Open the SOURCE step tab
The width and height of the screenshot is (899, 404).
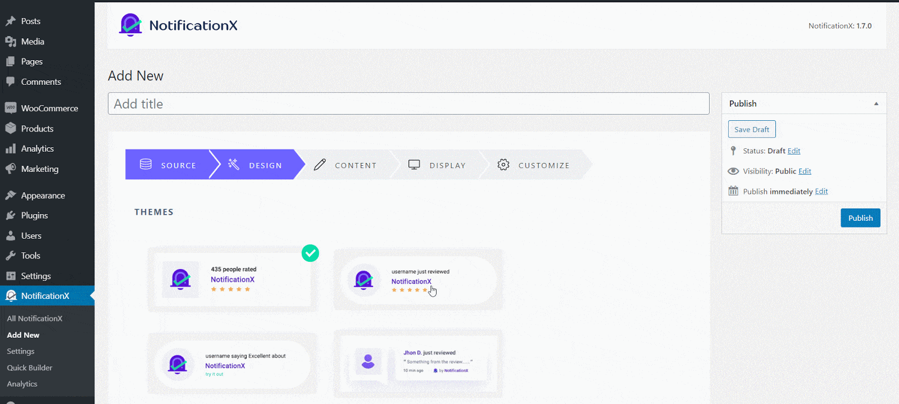coord(169,165)
